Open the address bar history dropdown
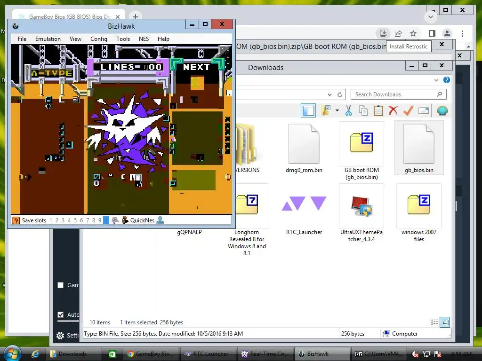Viewport: 482px width, 361px height. [x=329, y=94]
